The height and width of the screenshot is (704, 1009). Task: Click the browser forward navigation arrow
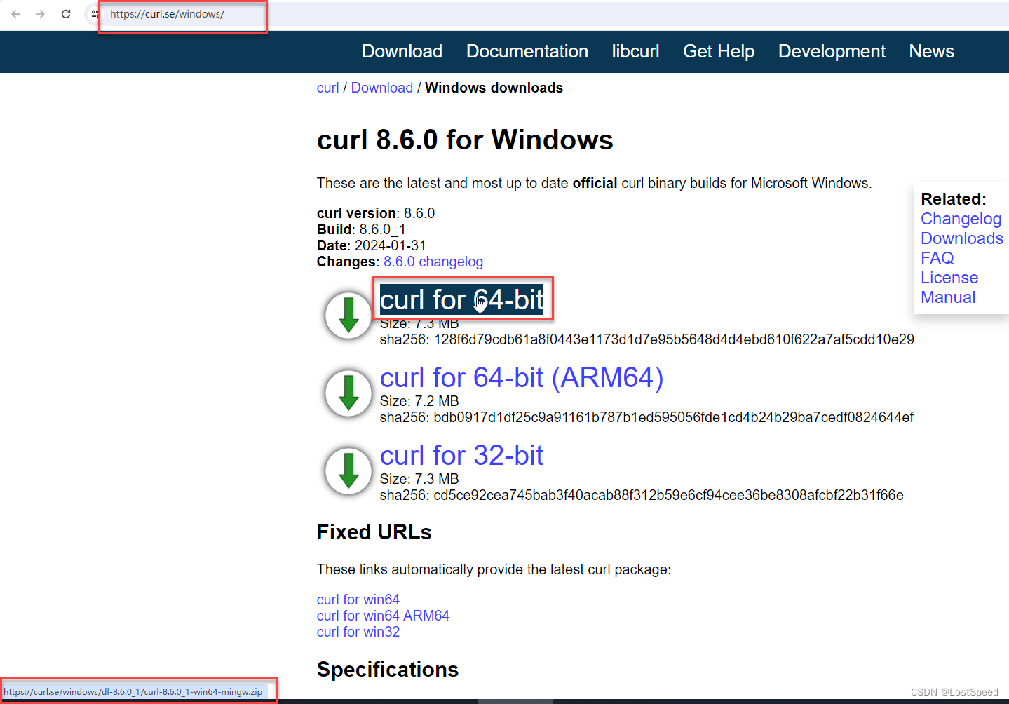click(x=40, y=13)
